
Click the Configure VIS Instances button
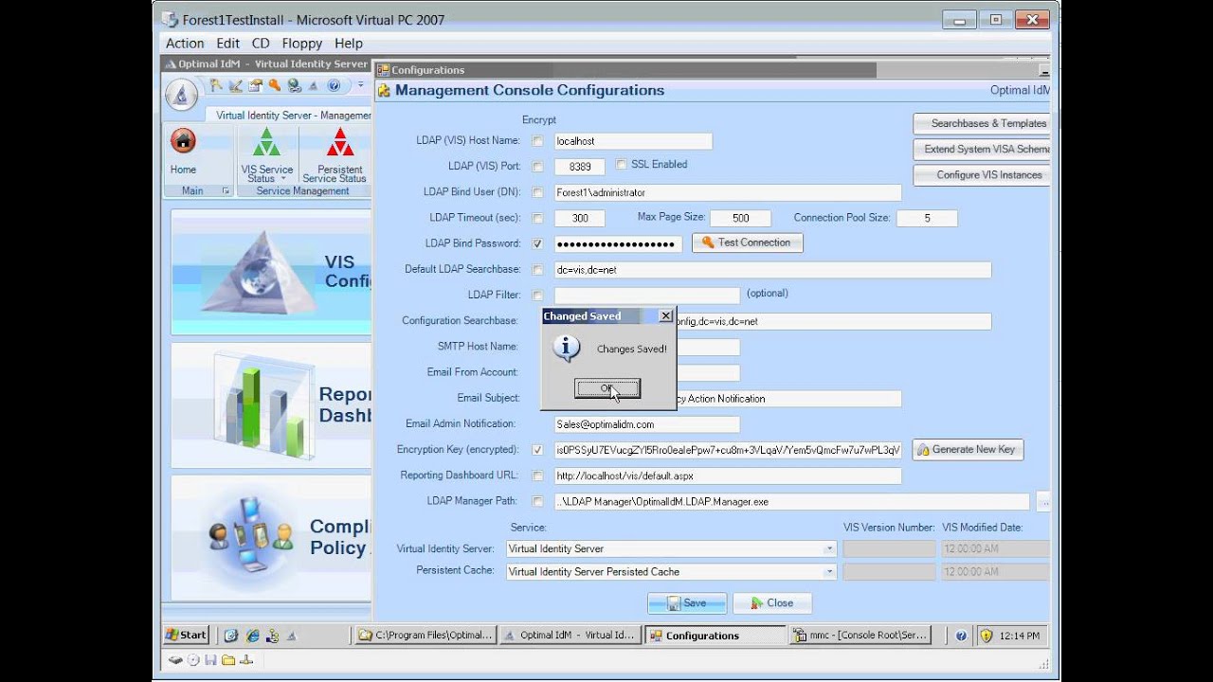click(x=982, y=174)
